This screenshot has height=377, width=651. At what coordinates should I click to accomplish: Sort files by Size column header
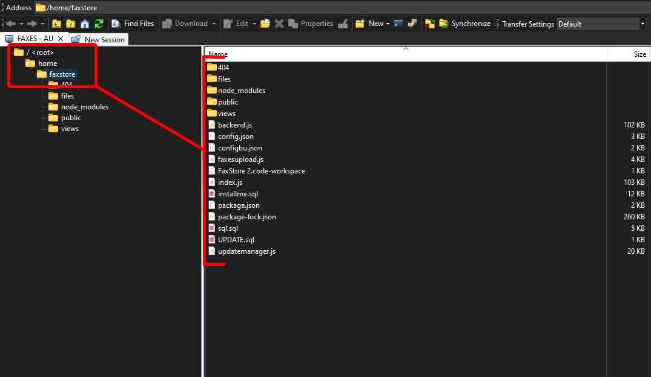point(639,54)
